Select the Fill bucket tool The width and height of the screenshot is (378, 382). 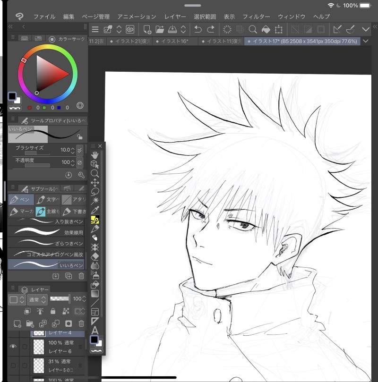click(95, 284)
